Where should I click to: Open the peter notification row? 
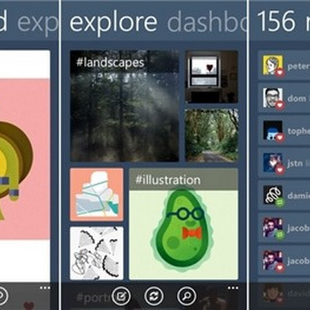pyautogui.click(x=284, y=65)
